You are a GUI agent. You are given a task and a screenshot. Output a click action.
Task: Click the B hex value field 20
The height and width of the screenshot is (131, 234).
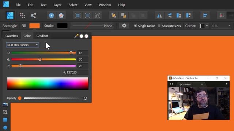pyautogui.click(x=83, y=66)
